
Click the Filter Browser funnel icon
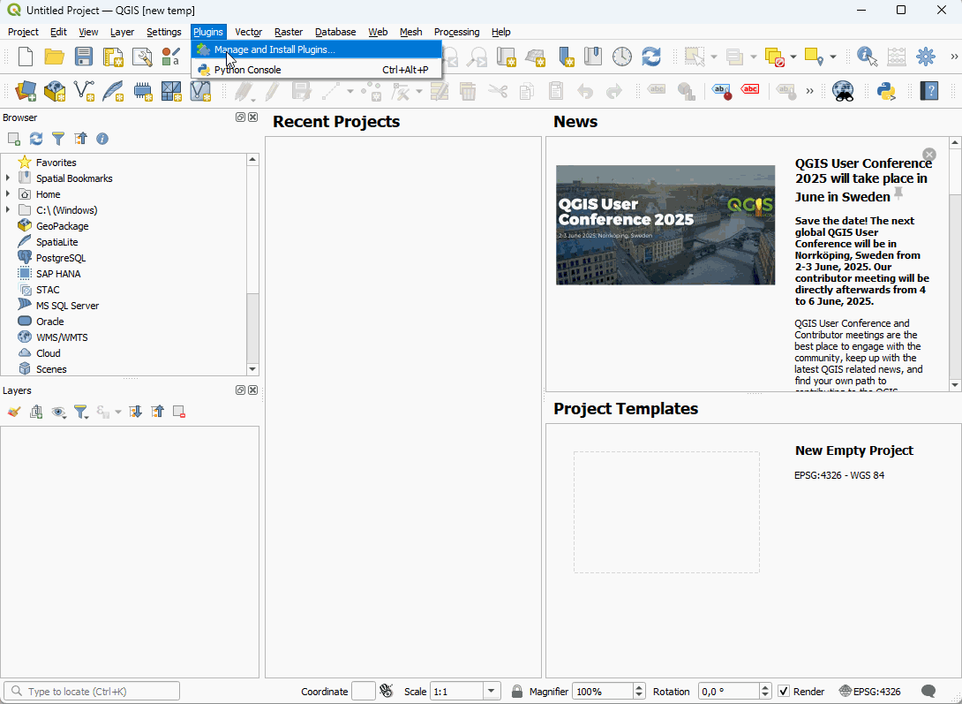point(58,139)
